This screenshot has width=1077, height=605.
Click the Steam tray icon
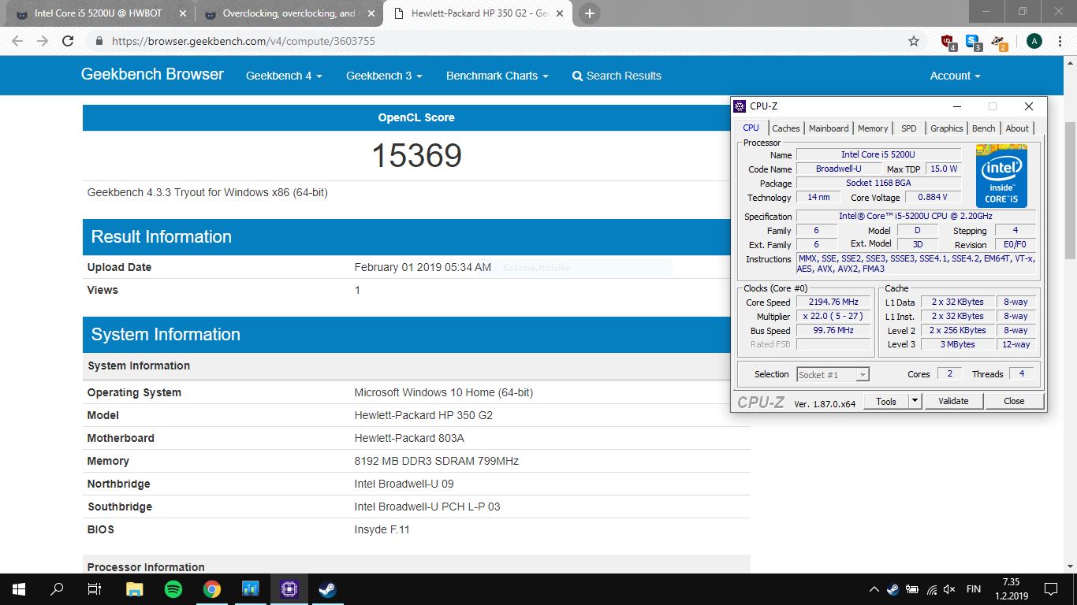point(893,589)
